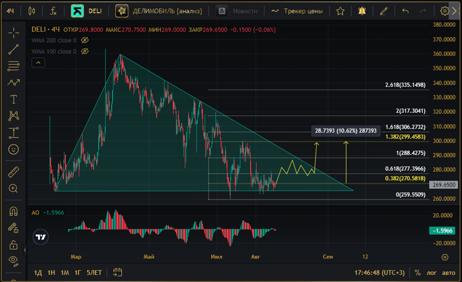The image size is (462, 282).
Task: Change the 4Ч timeframe selector
Action: [10, 11]
